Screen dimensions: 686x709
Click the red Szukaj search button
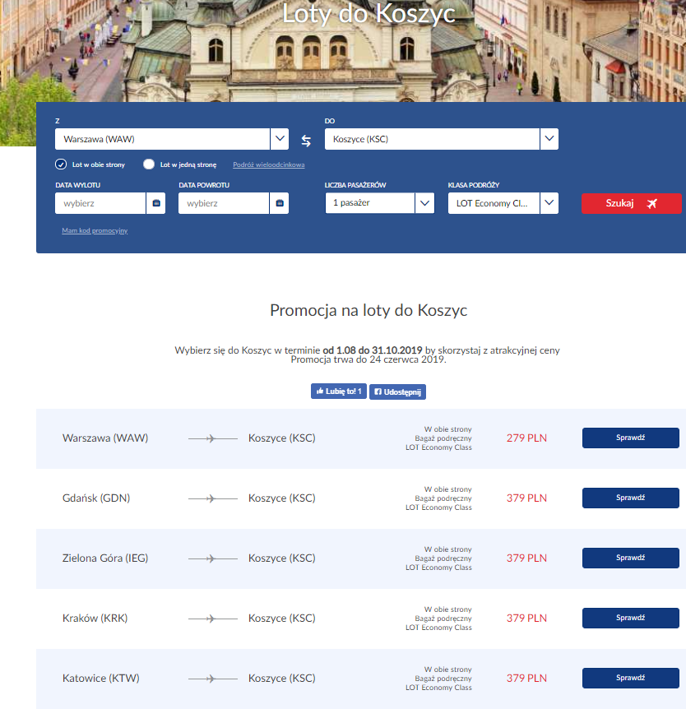(631, 203)
